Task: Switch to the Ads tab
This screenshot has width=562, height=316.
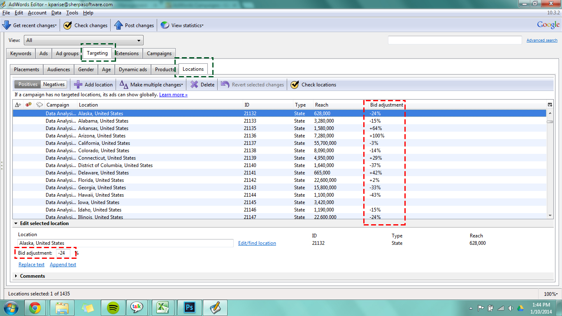Action: point(44,53)
